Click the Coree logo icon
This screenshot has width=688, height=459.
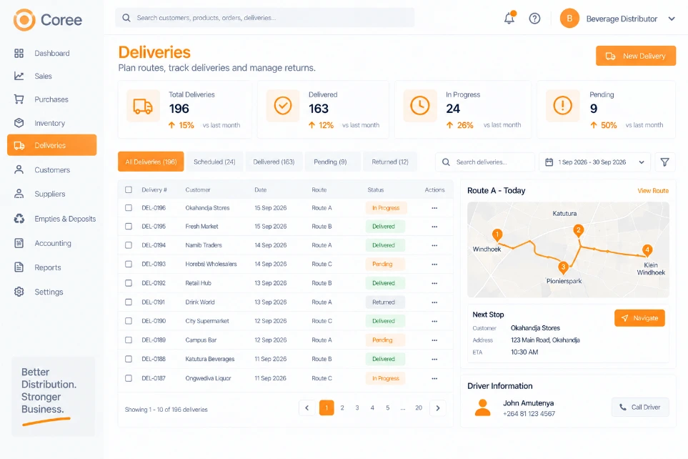(x=24, y=20)
